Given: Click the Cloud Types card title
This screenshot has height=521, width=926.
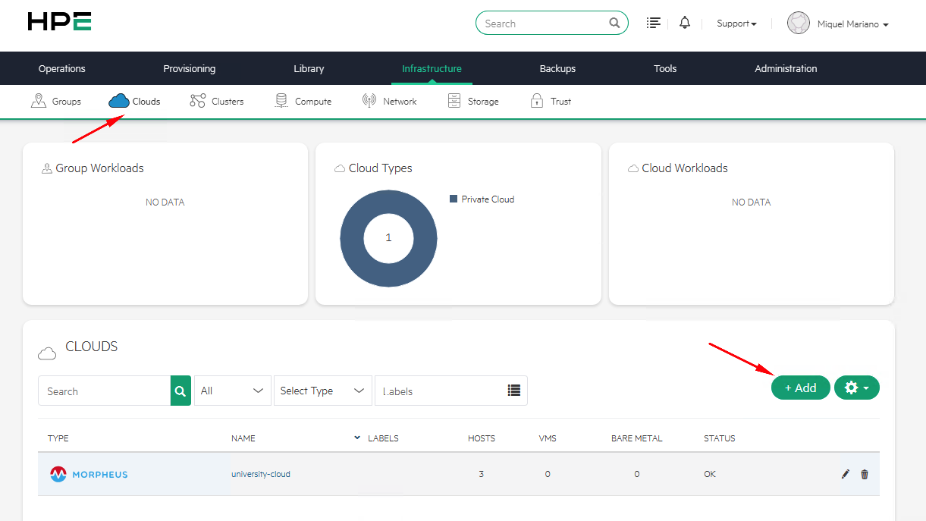Looking at the screenshot, I should [381, 168].
